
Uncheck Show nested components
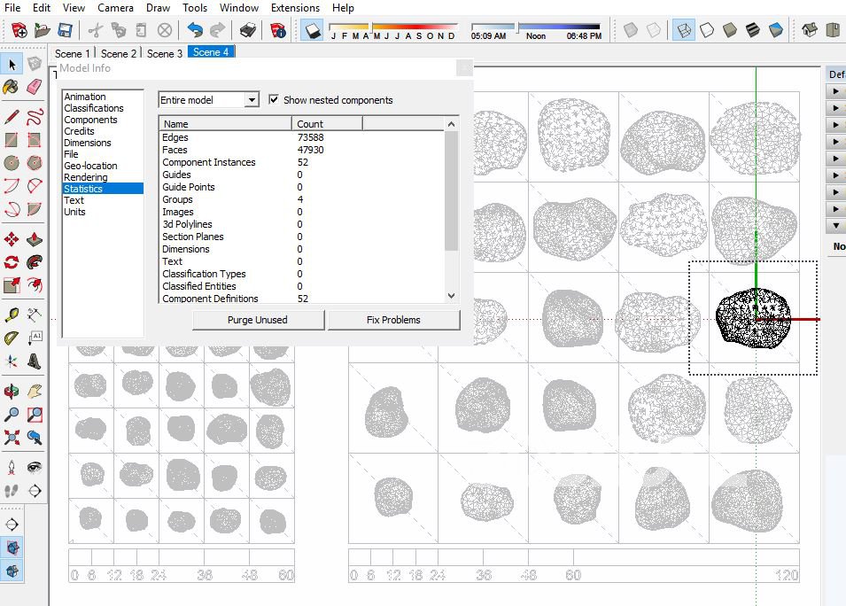point(274,100)
